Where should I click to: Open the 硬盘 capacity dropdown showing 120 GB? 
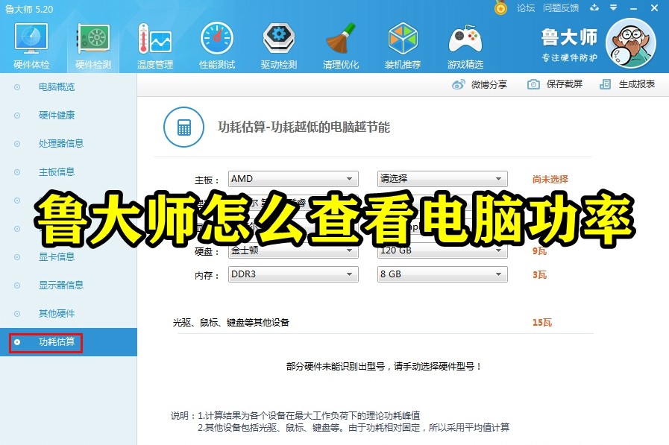pyautogui.click(x=442, y=250)
